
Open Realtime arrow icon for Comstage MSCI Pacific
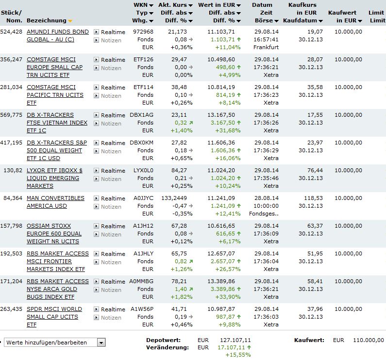point(96,88)
